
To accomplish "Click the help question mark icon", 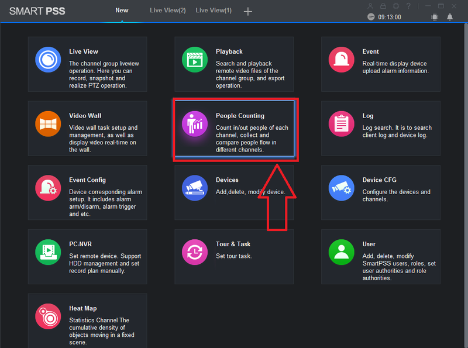I will 408,6.
